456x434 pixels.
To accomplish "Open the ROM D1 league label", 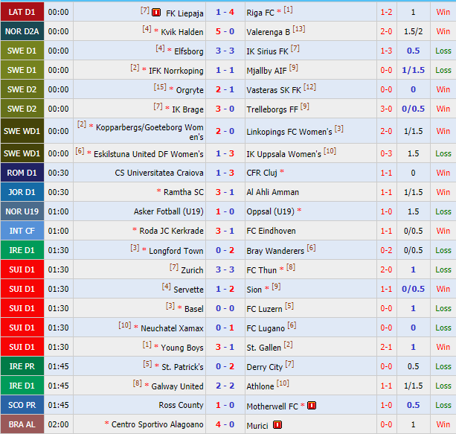I will point(22,173).
